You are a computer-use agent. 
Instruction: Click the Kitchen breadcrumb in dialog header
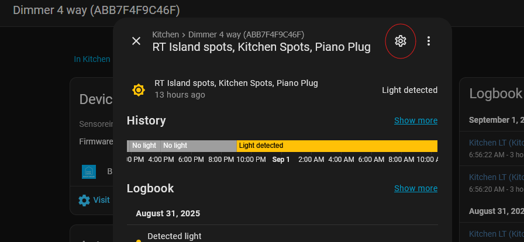click(x=166, y=34)
